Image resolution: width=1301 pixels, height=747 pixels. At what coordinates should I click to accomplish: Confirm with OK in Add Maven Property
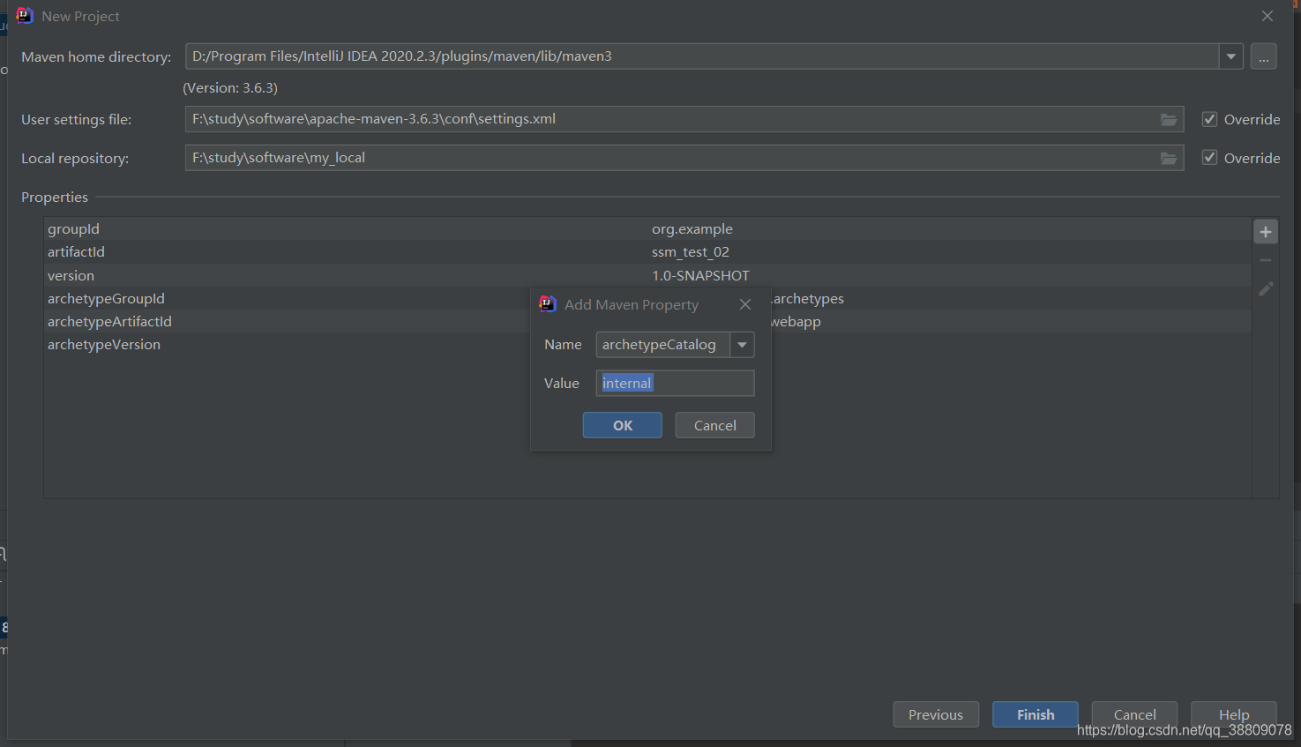623,425
